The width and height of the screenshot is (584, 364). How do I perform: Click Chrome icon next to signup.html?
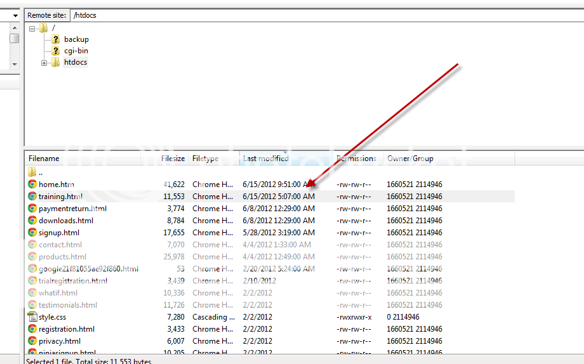32,233
